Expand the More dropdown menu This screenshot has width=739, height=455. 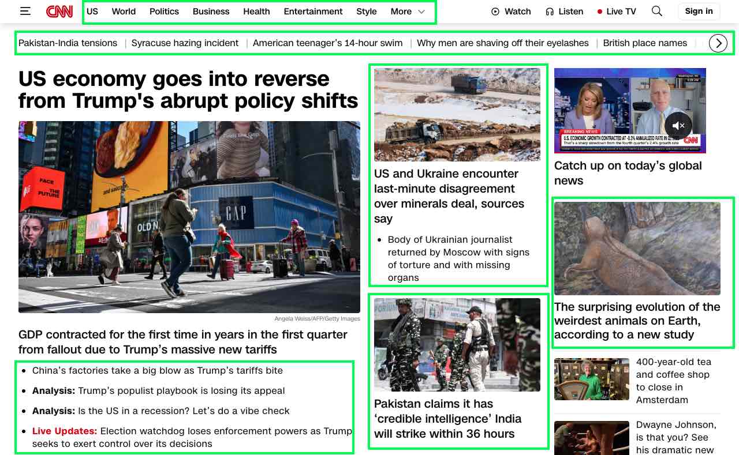click(x=408, y=12)
